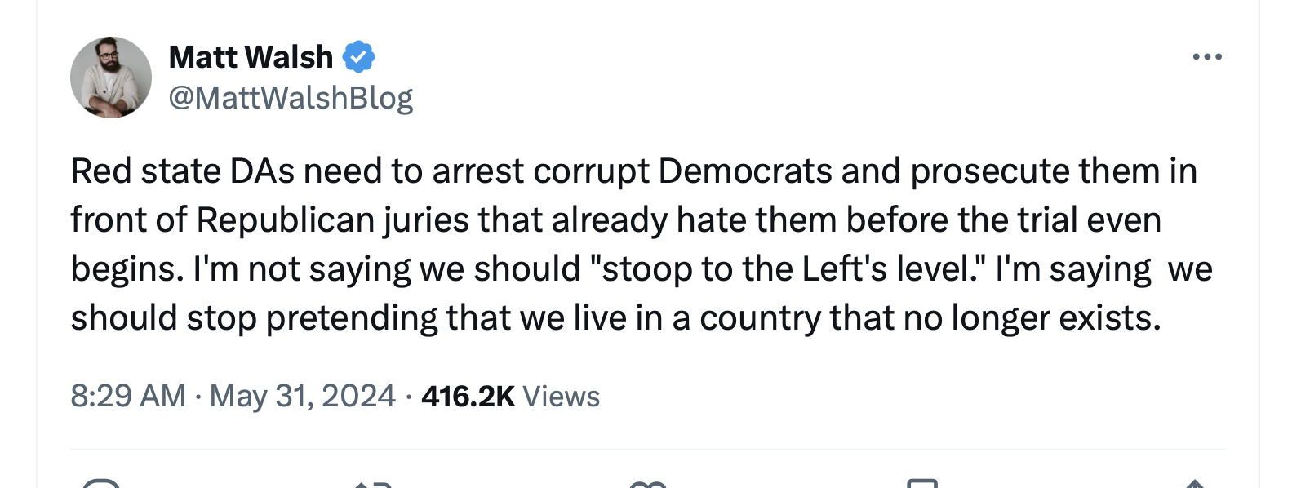The width and height of the screenshot is (1301, 488).
Task: Click the 416.2K view count
Action: (x=468, y=396)
